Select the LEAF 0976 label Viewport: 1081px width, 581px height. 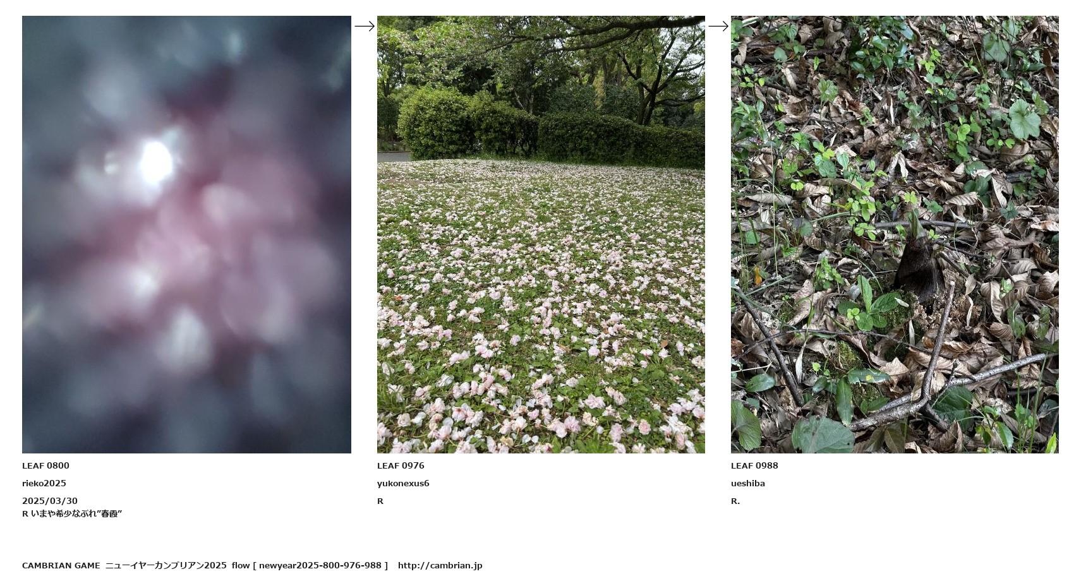pos(401,465)
